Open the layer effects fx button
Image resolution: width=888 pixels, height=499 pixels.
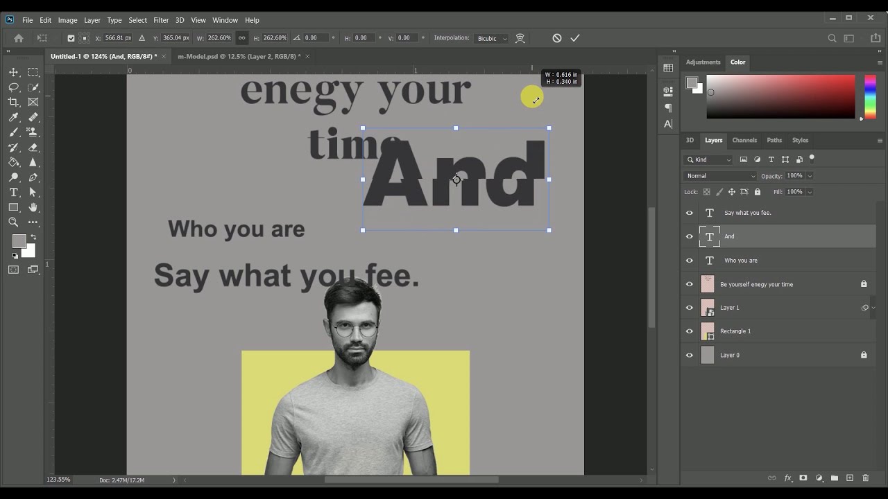click(x=788, y=478)
